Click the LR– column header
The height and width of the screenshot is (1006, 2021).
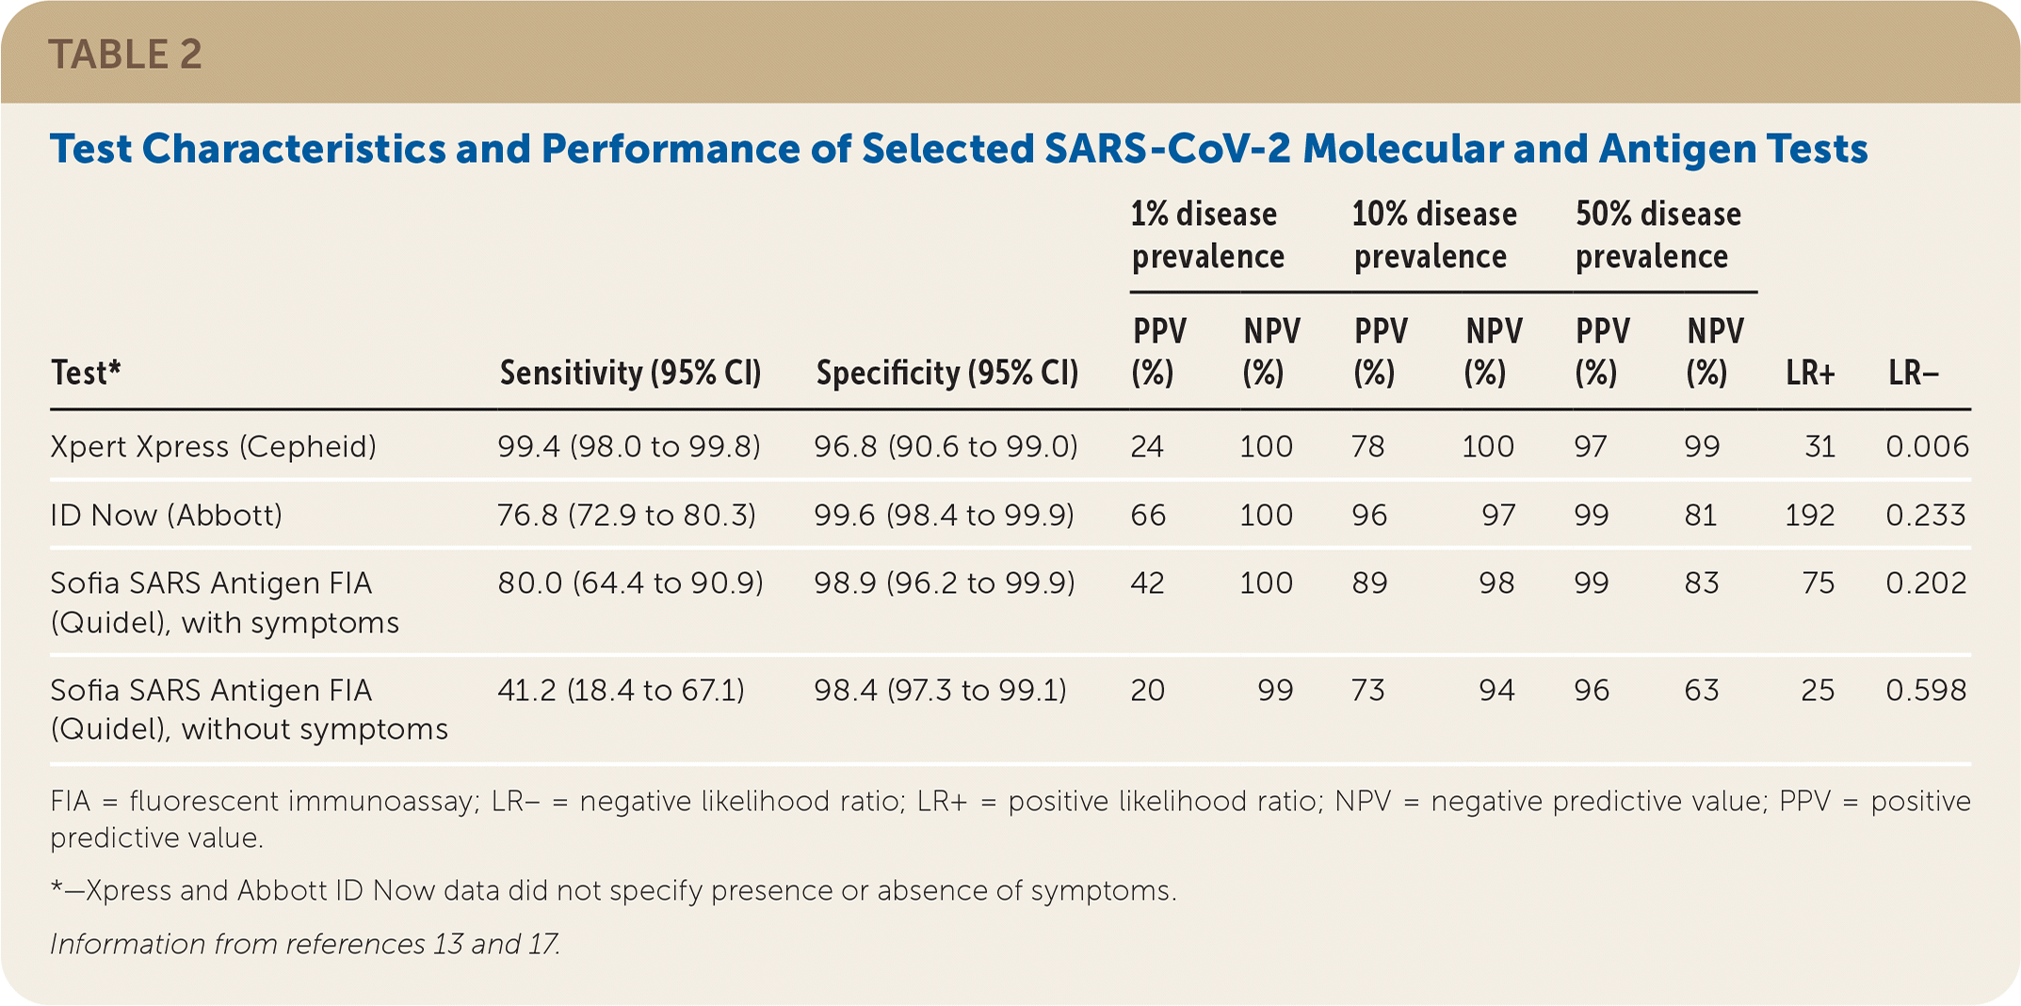click(1913, 374)
